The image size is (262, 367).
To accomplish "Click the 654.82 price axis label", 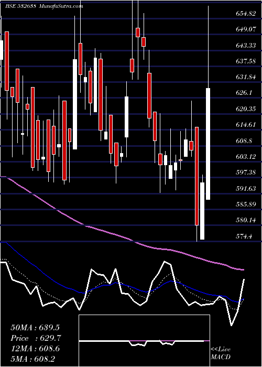I will coord(245,14).
